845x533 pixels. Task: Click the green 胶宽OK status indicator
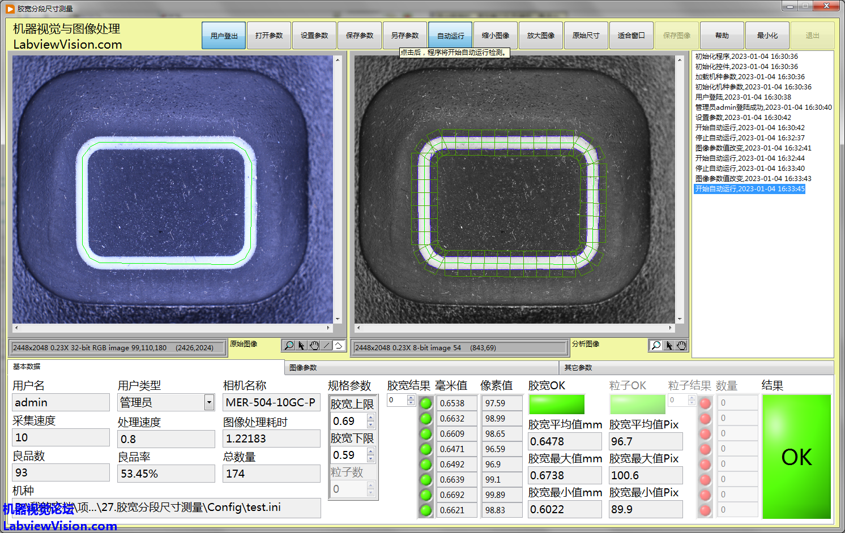click(x=556, y=404)
